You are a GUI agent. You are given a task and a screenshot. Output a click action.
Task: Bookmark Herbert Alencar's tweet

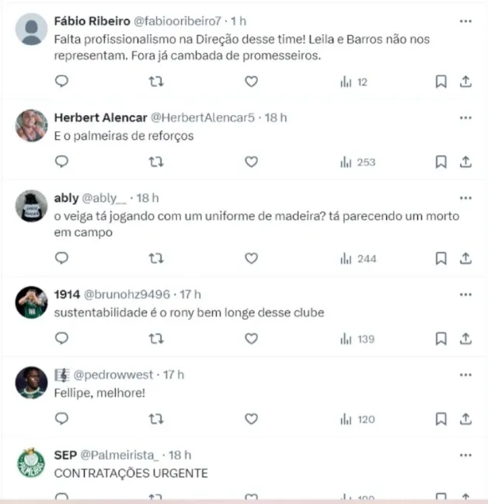[441, 162]
